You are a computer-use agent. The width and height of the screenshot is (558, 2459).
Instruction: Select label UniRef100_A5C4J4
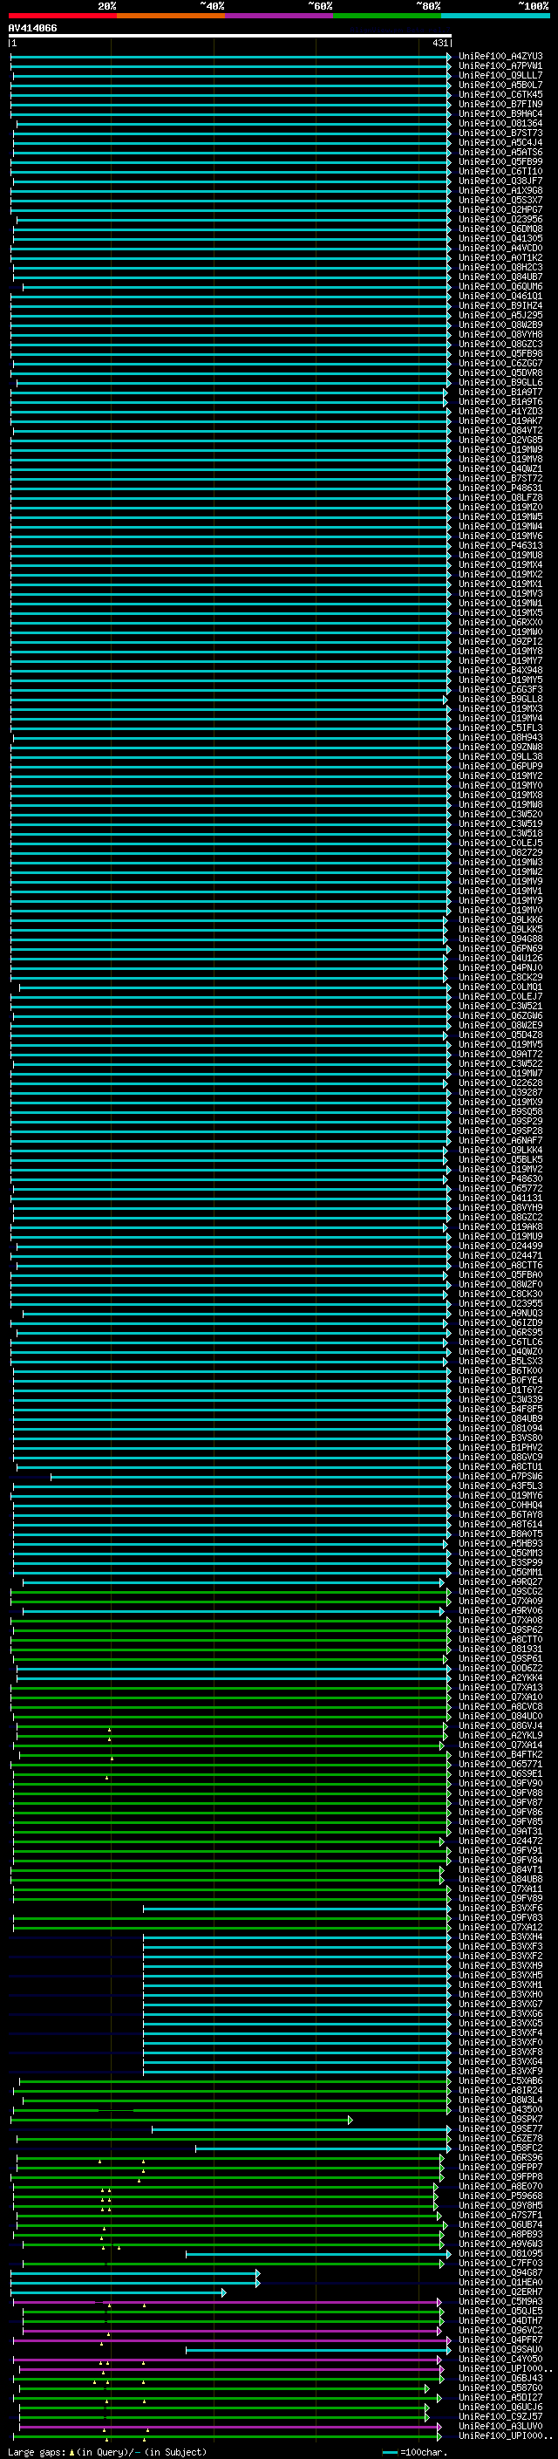click(x=500, y=142)
